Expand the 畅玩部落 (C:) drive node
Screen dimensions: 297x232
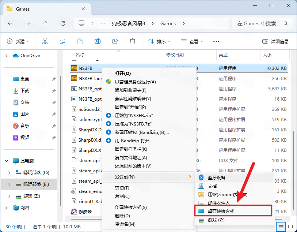tap(9, 173)
